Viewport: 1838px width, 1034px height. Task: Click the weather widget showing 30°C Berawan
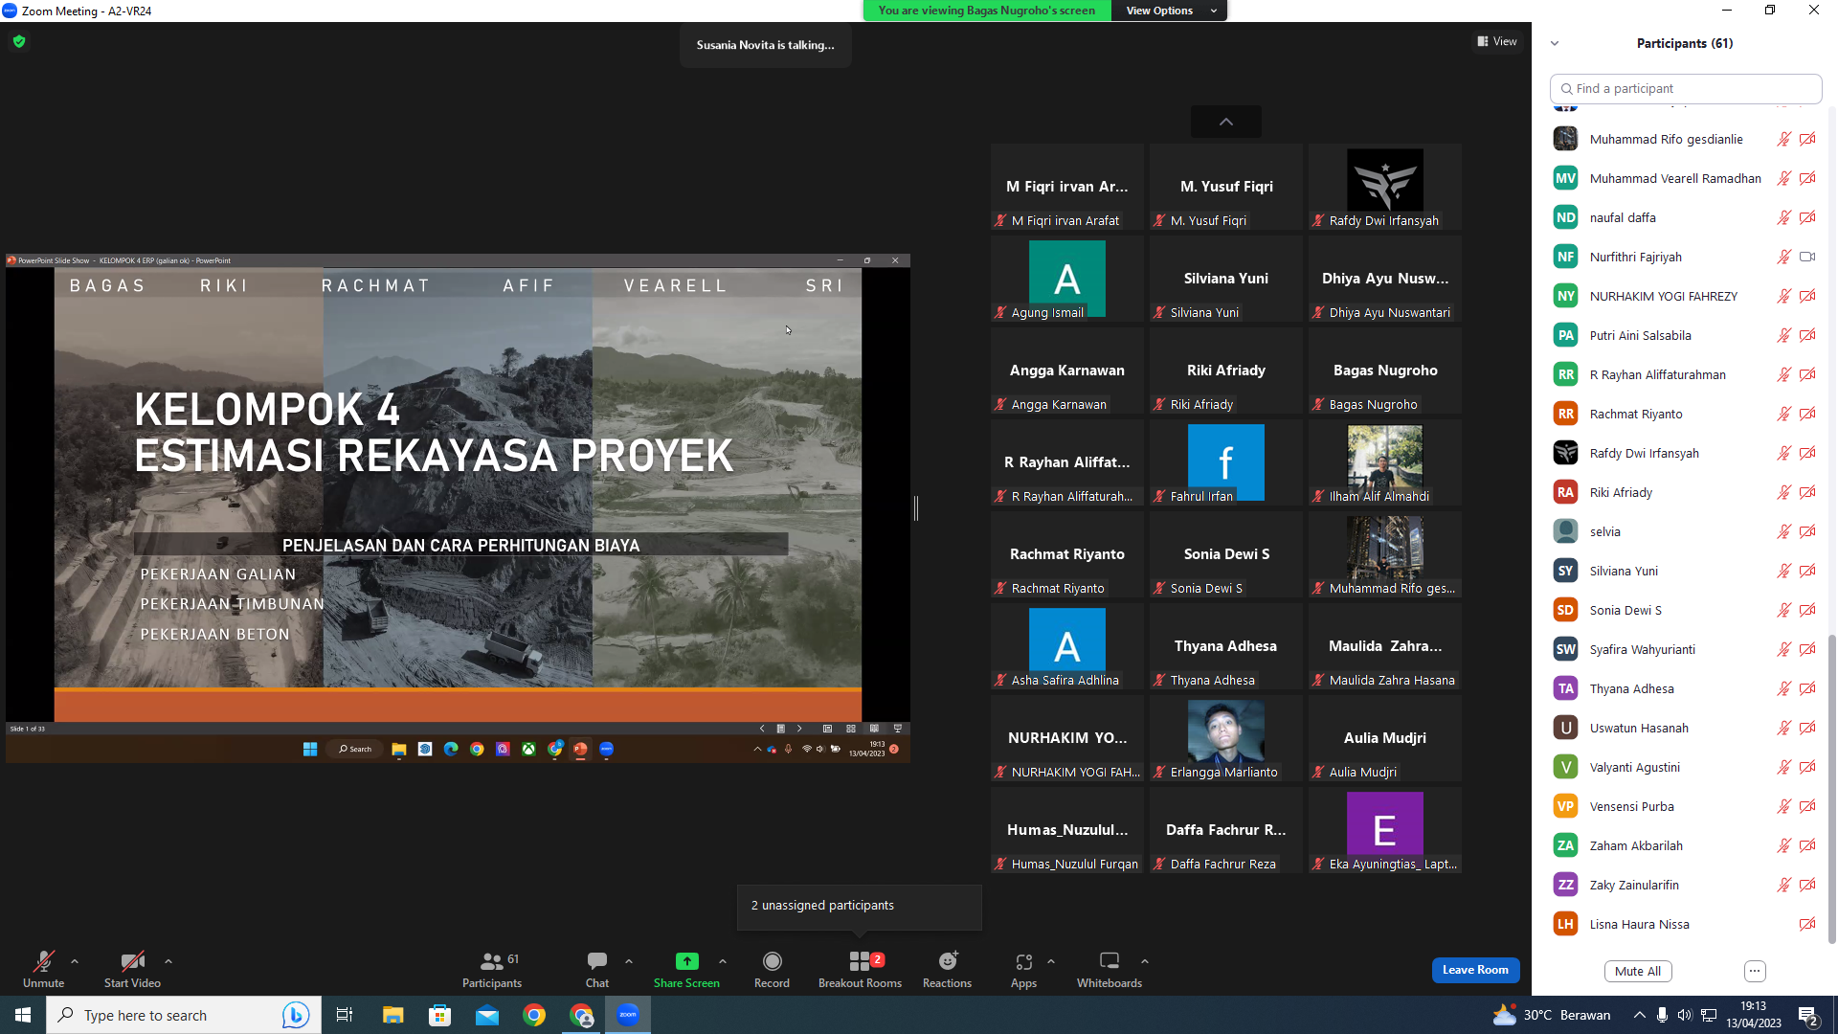[1552, 1015]
